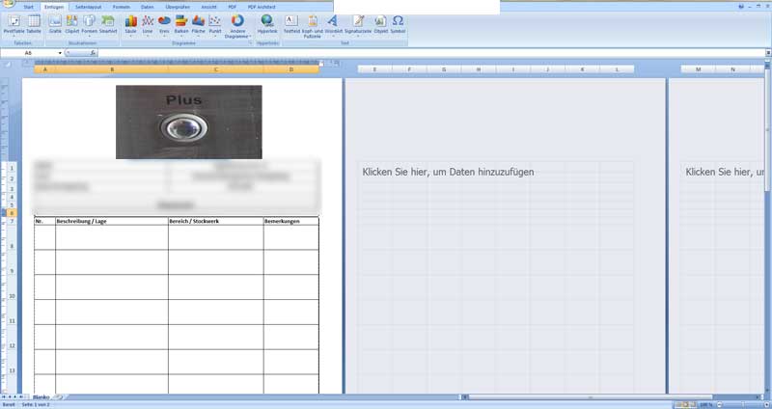Open Kopf- und Fußzeile
The height and width of the screenshot is (409, 772).
[312, 27]
